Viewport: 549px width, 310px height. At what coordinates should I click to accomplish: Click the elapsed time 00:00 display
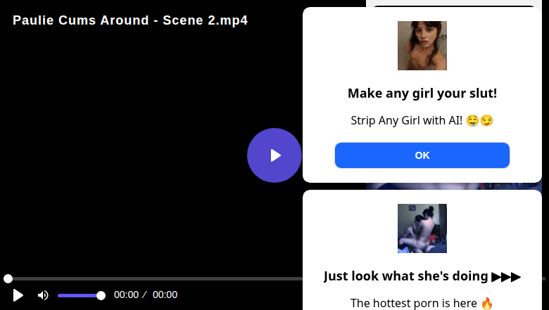(126, 295)
